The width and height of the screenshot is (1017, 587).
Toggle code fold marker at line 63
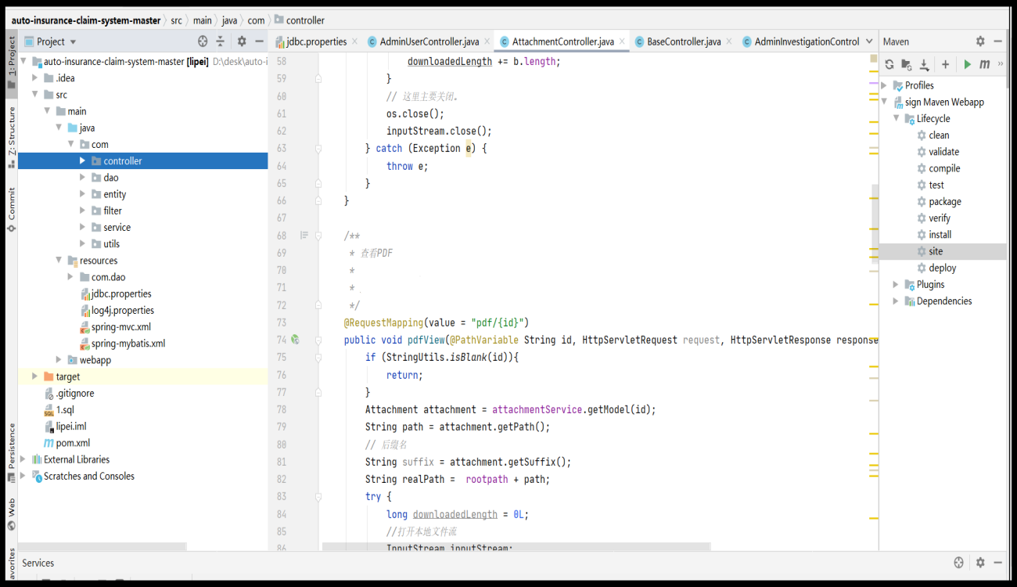click(318, 148)
